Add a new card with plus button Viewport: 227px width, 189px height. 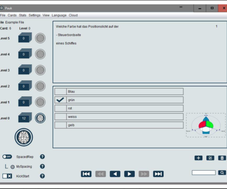coord(199,158)
